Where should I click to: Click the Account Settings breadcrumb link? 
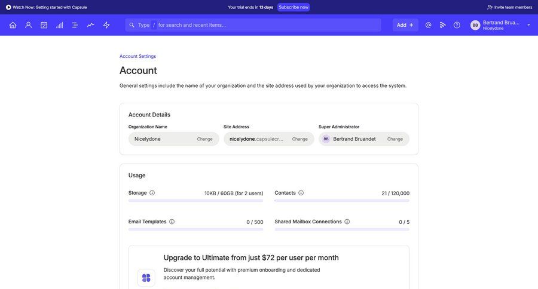(137, 56)
